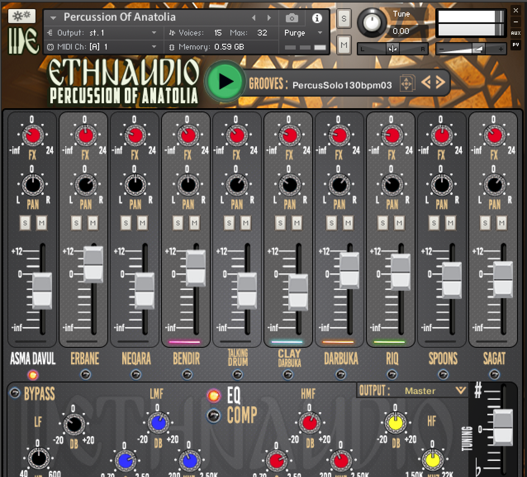The image size is (527, 477).
Task: Click the Erbane pan knob
Action: pos(85,185)
